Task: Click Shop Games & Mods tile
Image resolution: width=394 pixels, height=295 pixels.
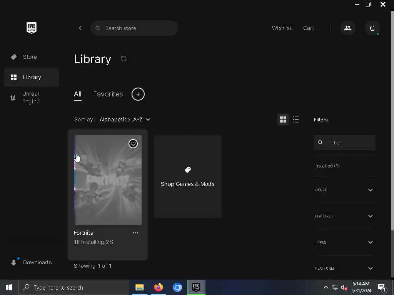Action: tap(188, 176)
